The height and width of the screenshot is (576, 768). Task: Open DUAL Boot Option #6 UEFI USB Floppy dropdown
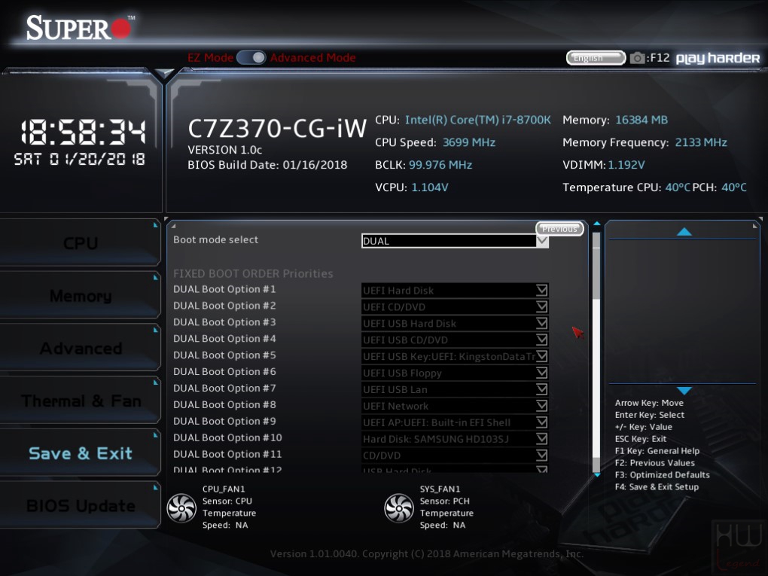pyautogui.click(x=455, y=373)
